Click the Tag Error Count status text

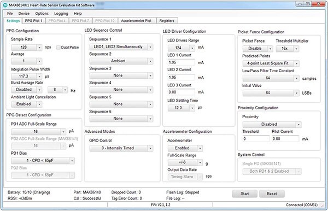coord(127,198)
